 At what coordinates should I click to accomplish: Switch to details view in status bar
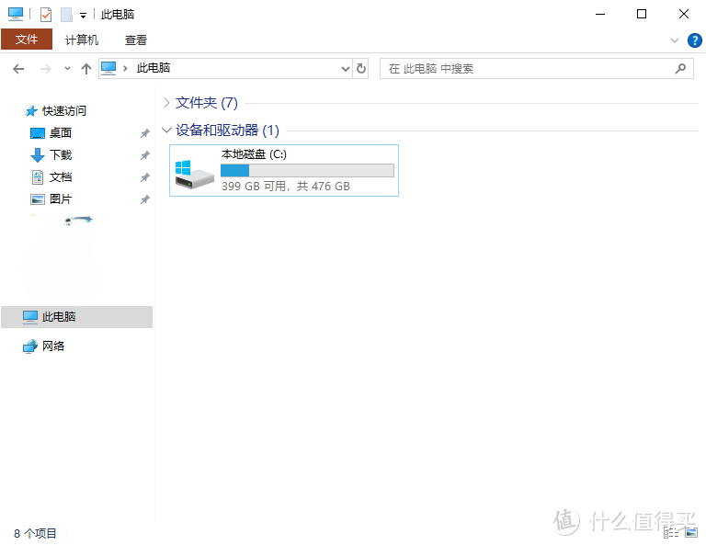[x=671, y=533]
